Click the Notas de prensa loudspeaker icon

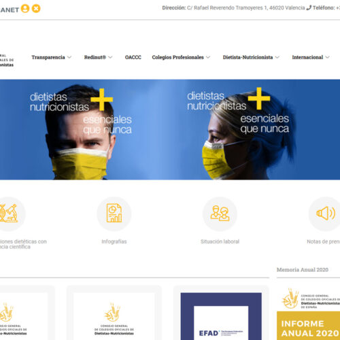pos(326,214)
